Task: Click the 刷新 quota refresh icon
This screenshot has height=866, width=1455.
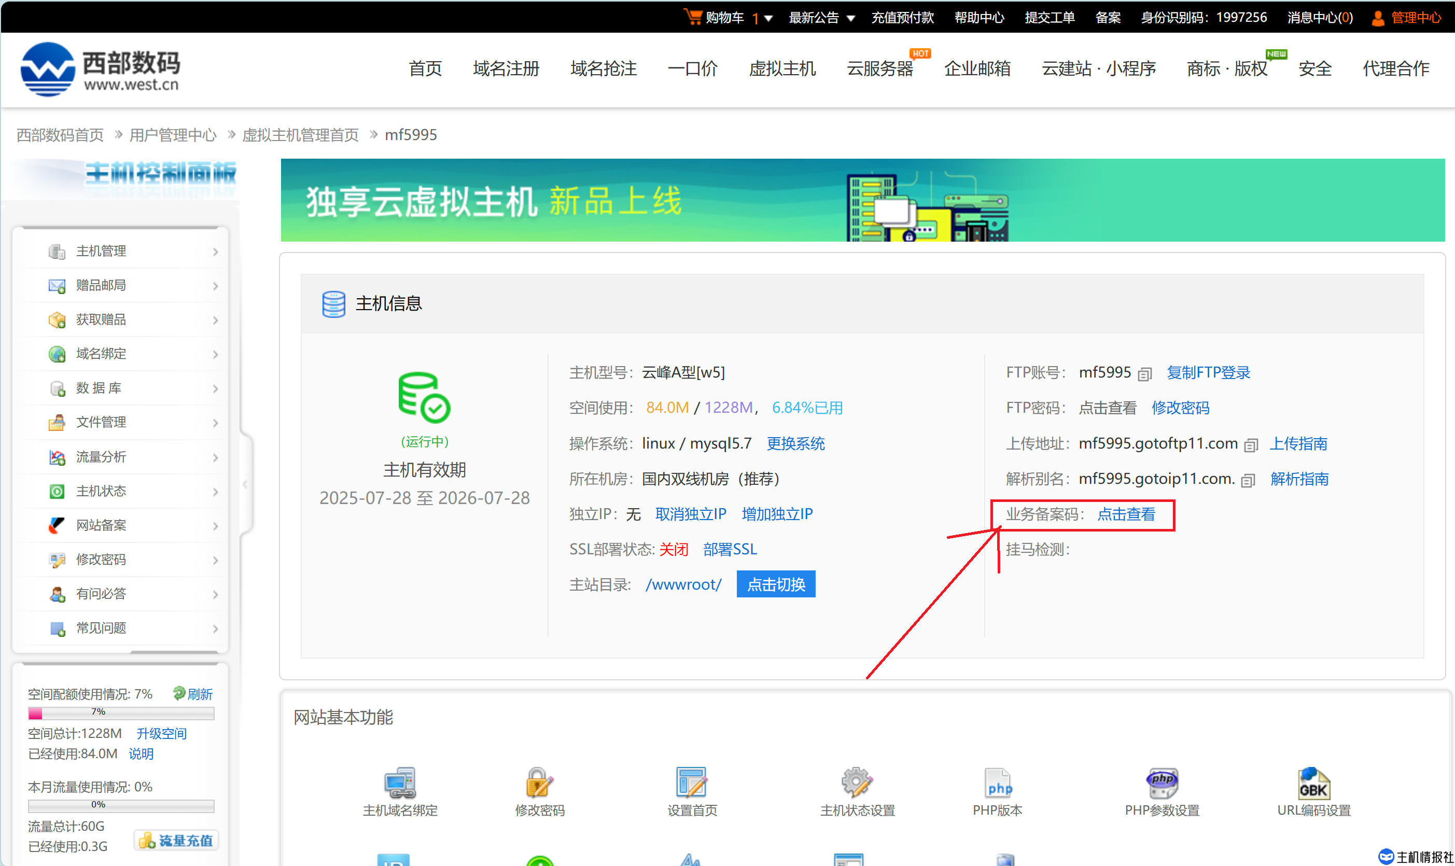Action: point(179,693)
